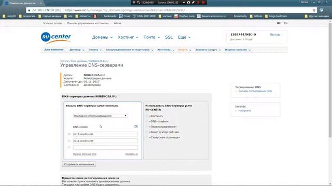This screenshot has height=186, width=332.
Task: Open the GitHub bookmark folder
Action: click(256, 16)
